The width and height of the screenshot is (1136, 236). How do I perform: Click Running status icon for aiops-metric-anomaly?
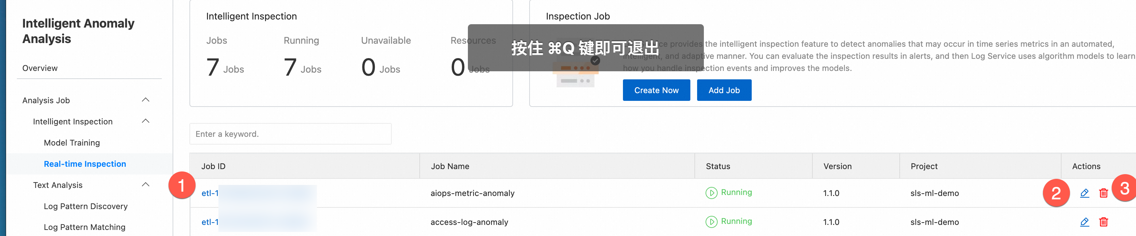[x=711, y=193]
